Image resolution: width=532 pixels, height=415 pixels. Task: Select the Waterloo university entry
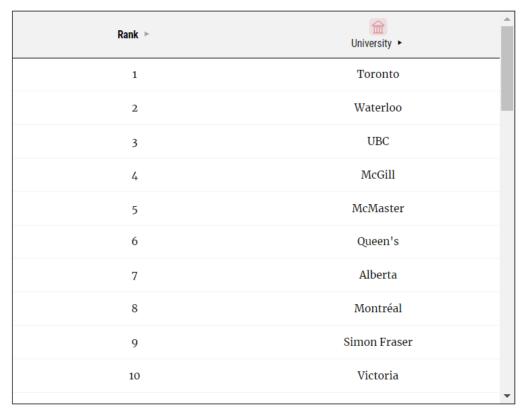click(x=378, y=108)
